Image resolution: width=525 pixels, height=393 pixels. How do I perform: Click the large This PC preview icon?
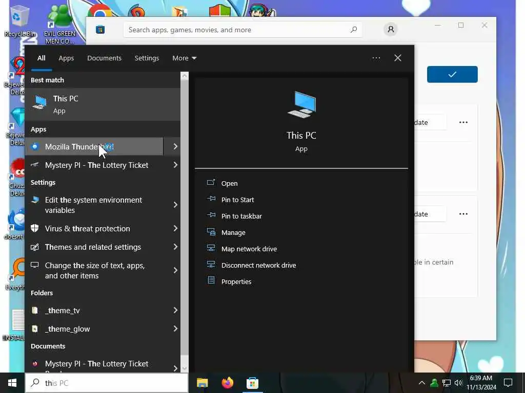point(301,104)
